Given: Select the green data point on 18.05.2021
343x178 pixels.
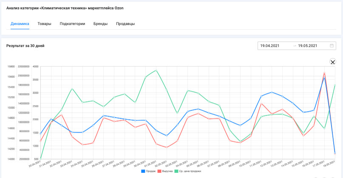Looking at the screenshot, I should [334, 85].
